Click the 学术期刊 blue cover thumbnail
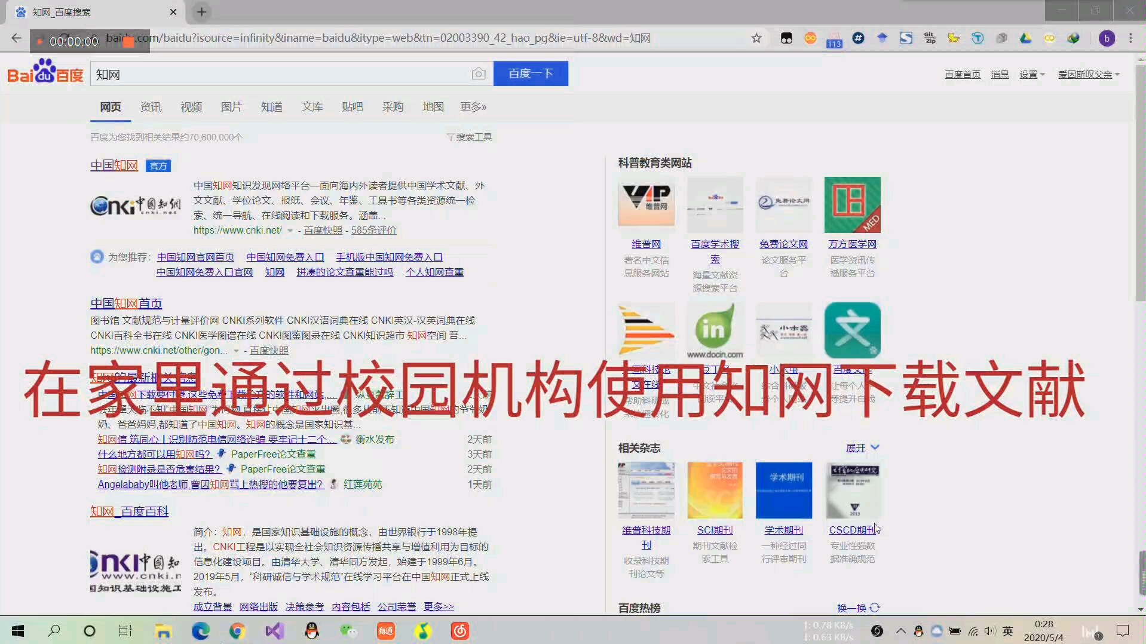The image size is (1146, 644). [x=783, y=490]
